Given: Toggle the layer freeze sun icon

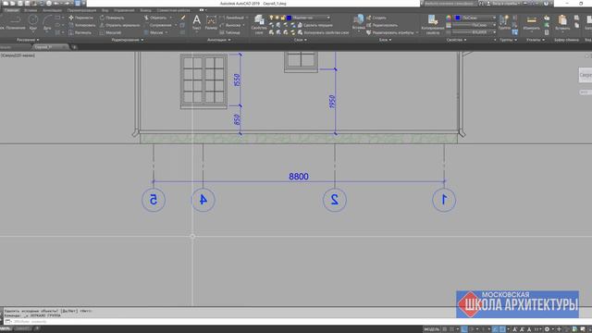Looking at the screenshot, I should [x=277, y=18].
